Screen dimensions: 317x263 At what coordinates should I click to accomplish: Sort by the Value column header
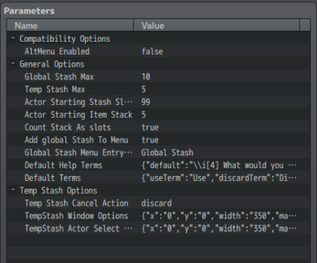[217, 26]
